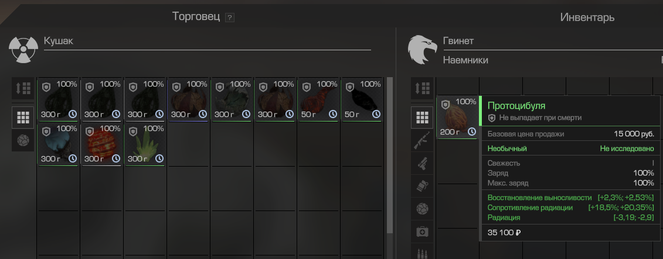This screenshot has height=259, width=663.
Task: Filter trader goods by artifacts icon
Action: click(23, 140)
